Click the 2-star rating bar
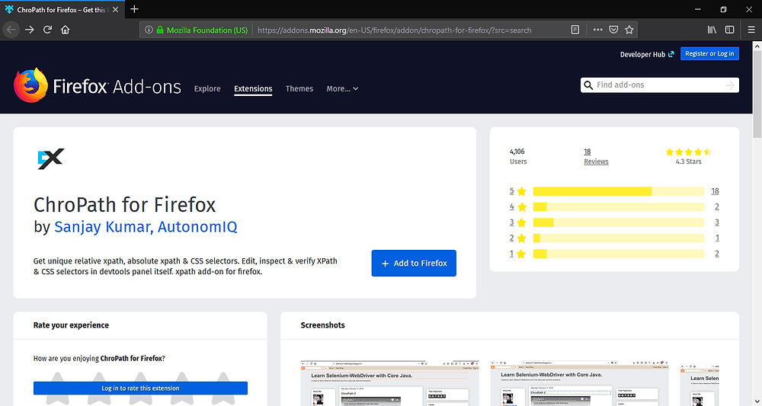The height and width of the screenshot is (406, 762). (619, 238)
